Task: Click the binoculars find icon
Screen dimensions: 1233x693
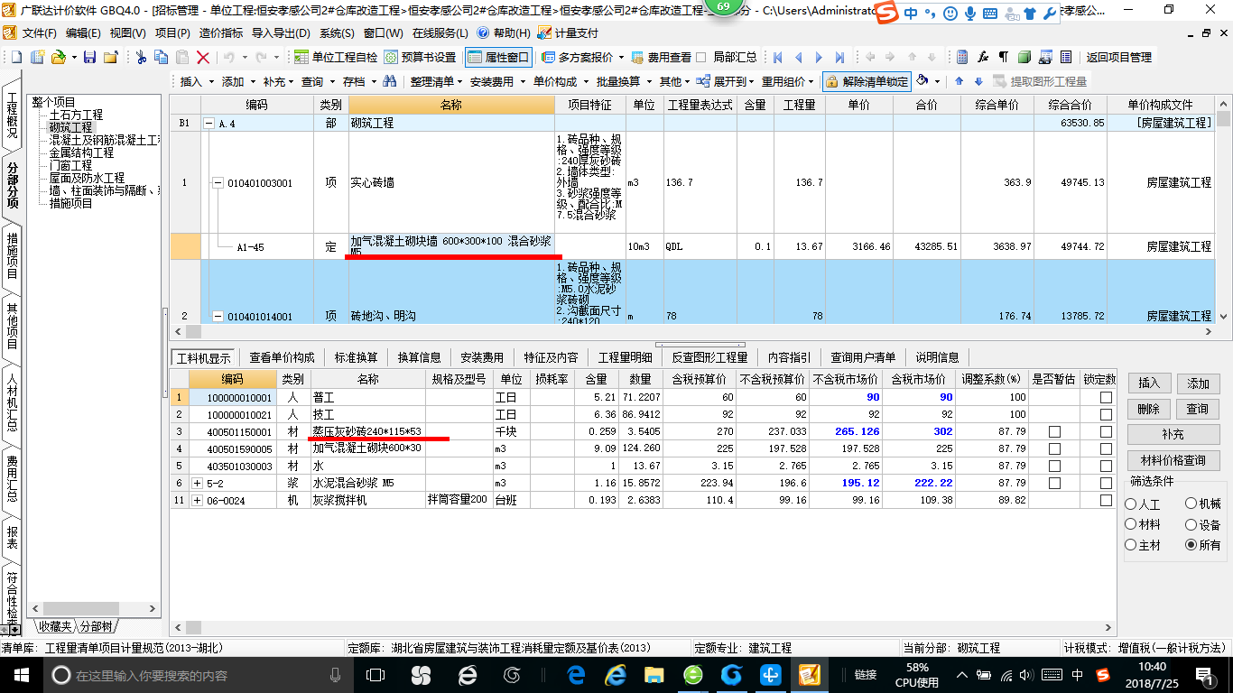Action: [390, 81]
